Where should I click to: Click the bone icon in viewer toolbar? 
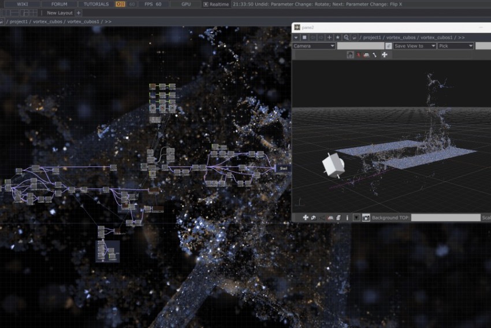coord(374,55)
